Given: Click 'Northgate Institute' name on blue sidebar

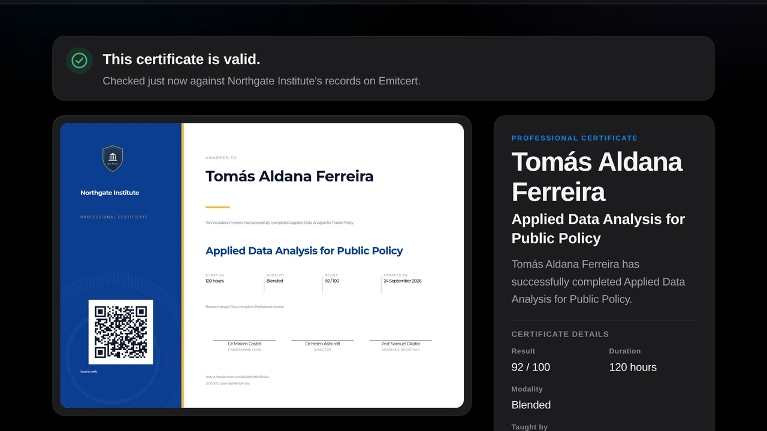Looking at the screenshot, I should 110,193.
